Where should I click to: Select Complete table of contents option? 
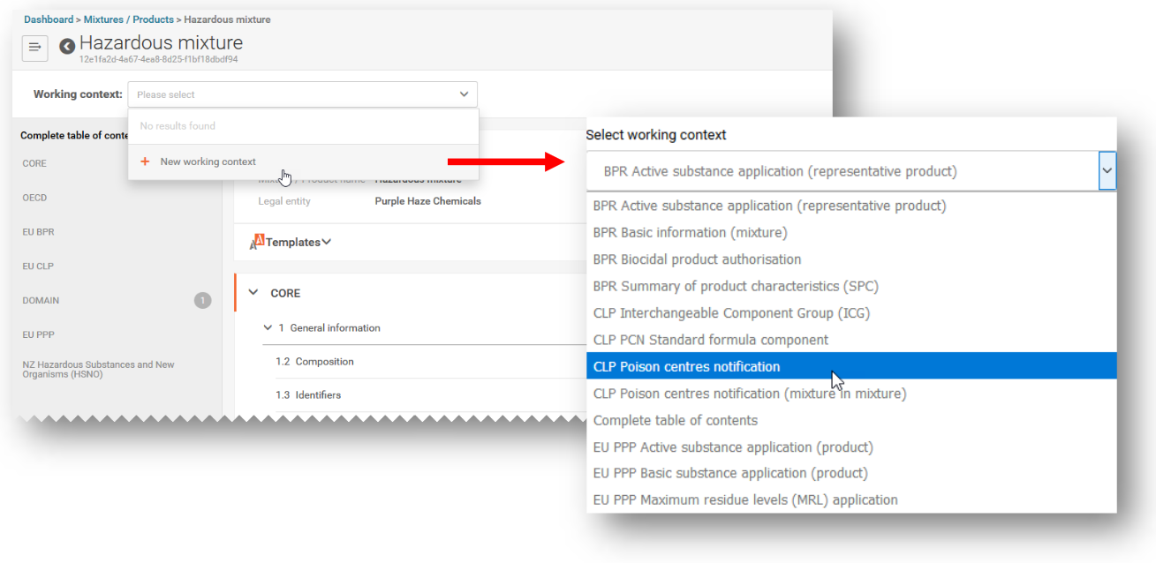675,420
